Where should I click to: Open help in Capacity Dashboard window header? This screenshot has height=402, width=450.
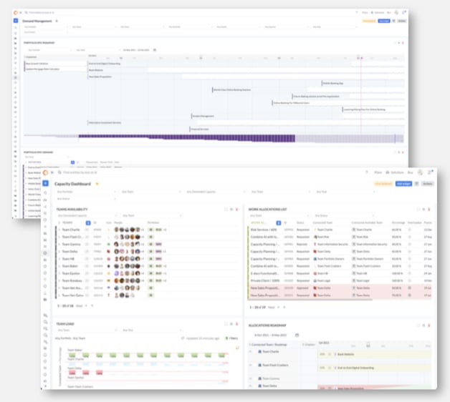[366, 172]
